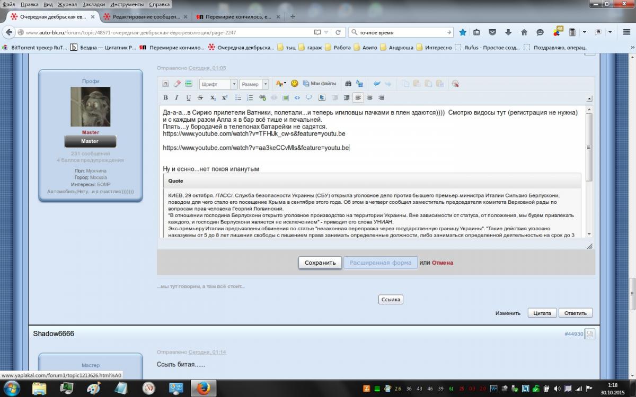Insert a quote with the speech bubble icon

coord(309,98)
